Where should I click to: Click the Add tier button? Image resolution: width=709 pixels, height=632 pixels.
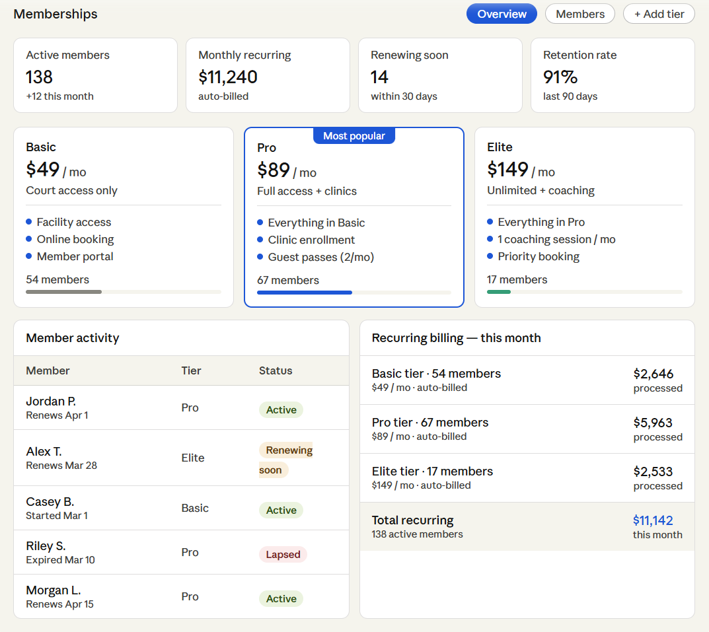point(658,14)
